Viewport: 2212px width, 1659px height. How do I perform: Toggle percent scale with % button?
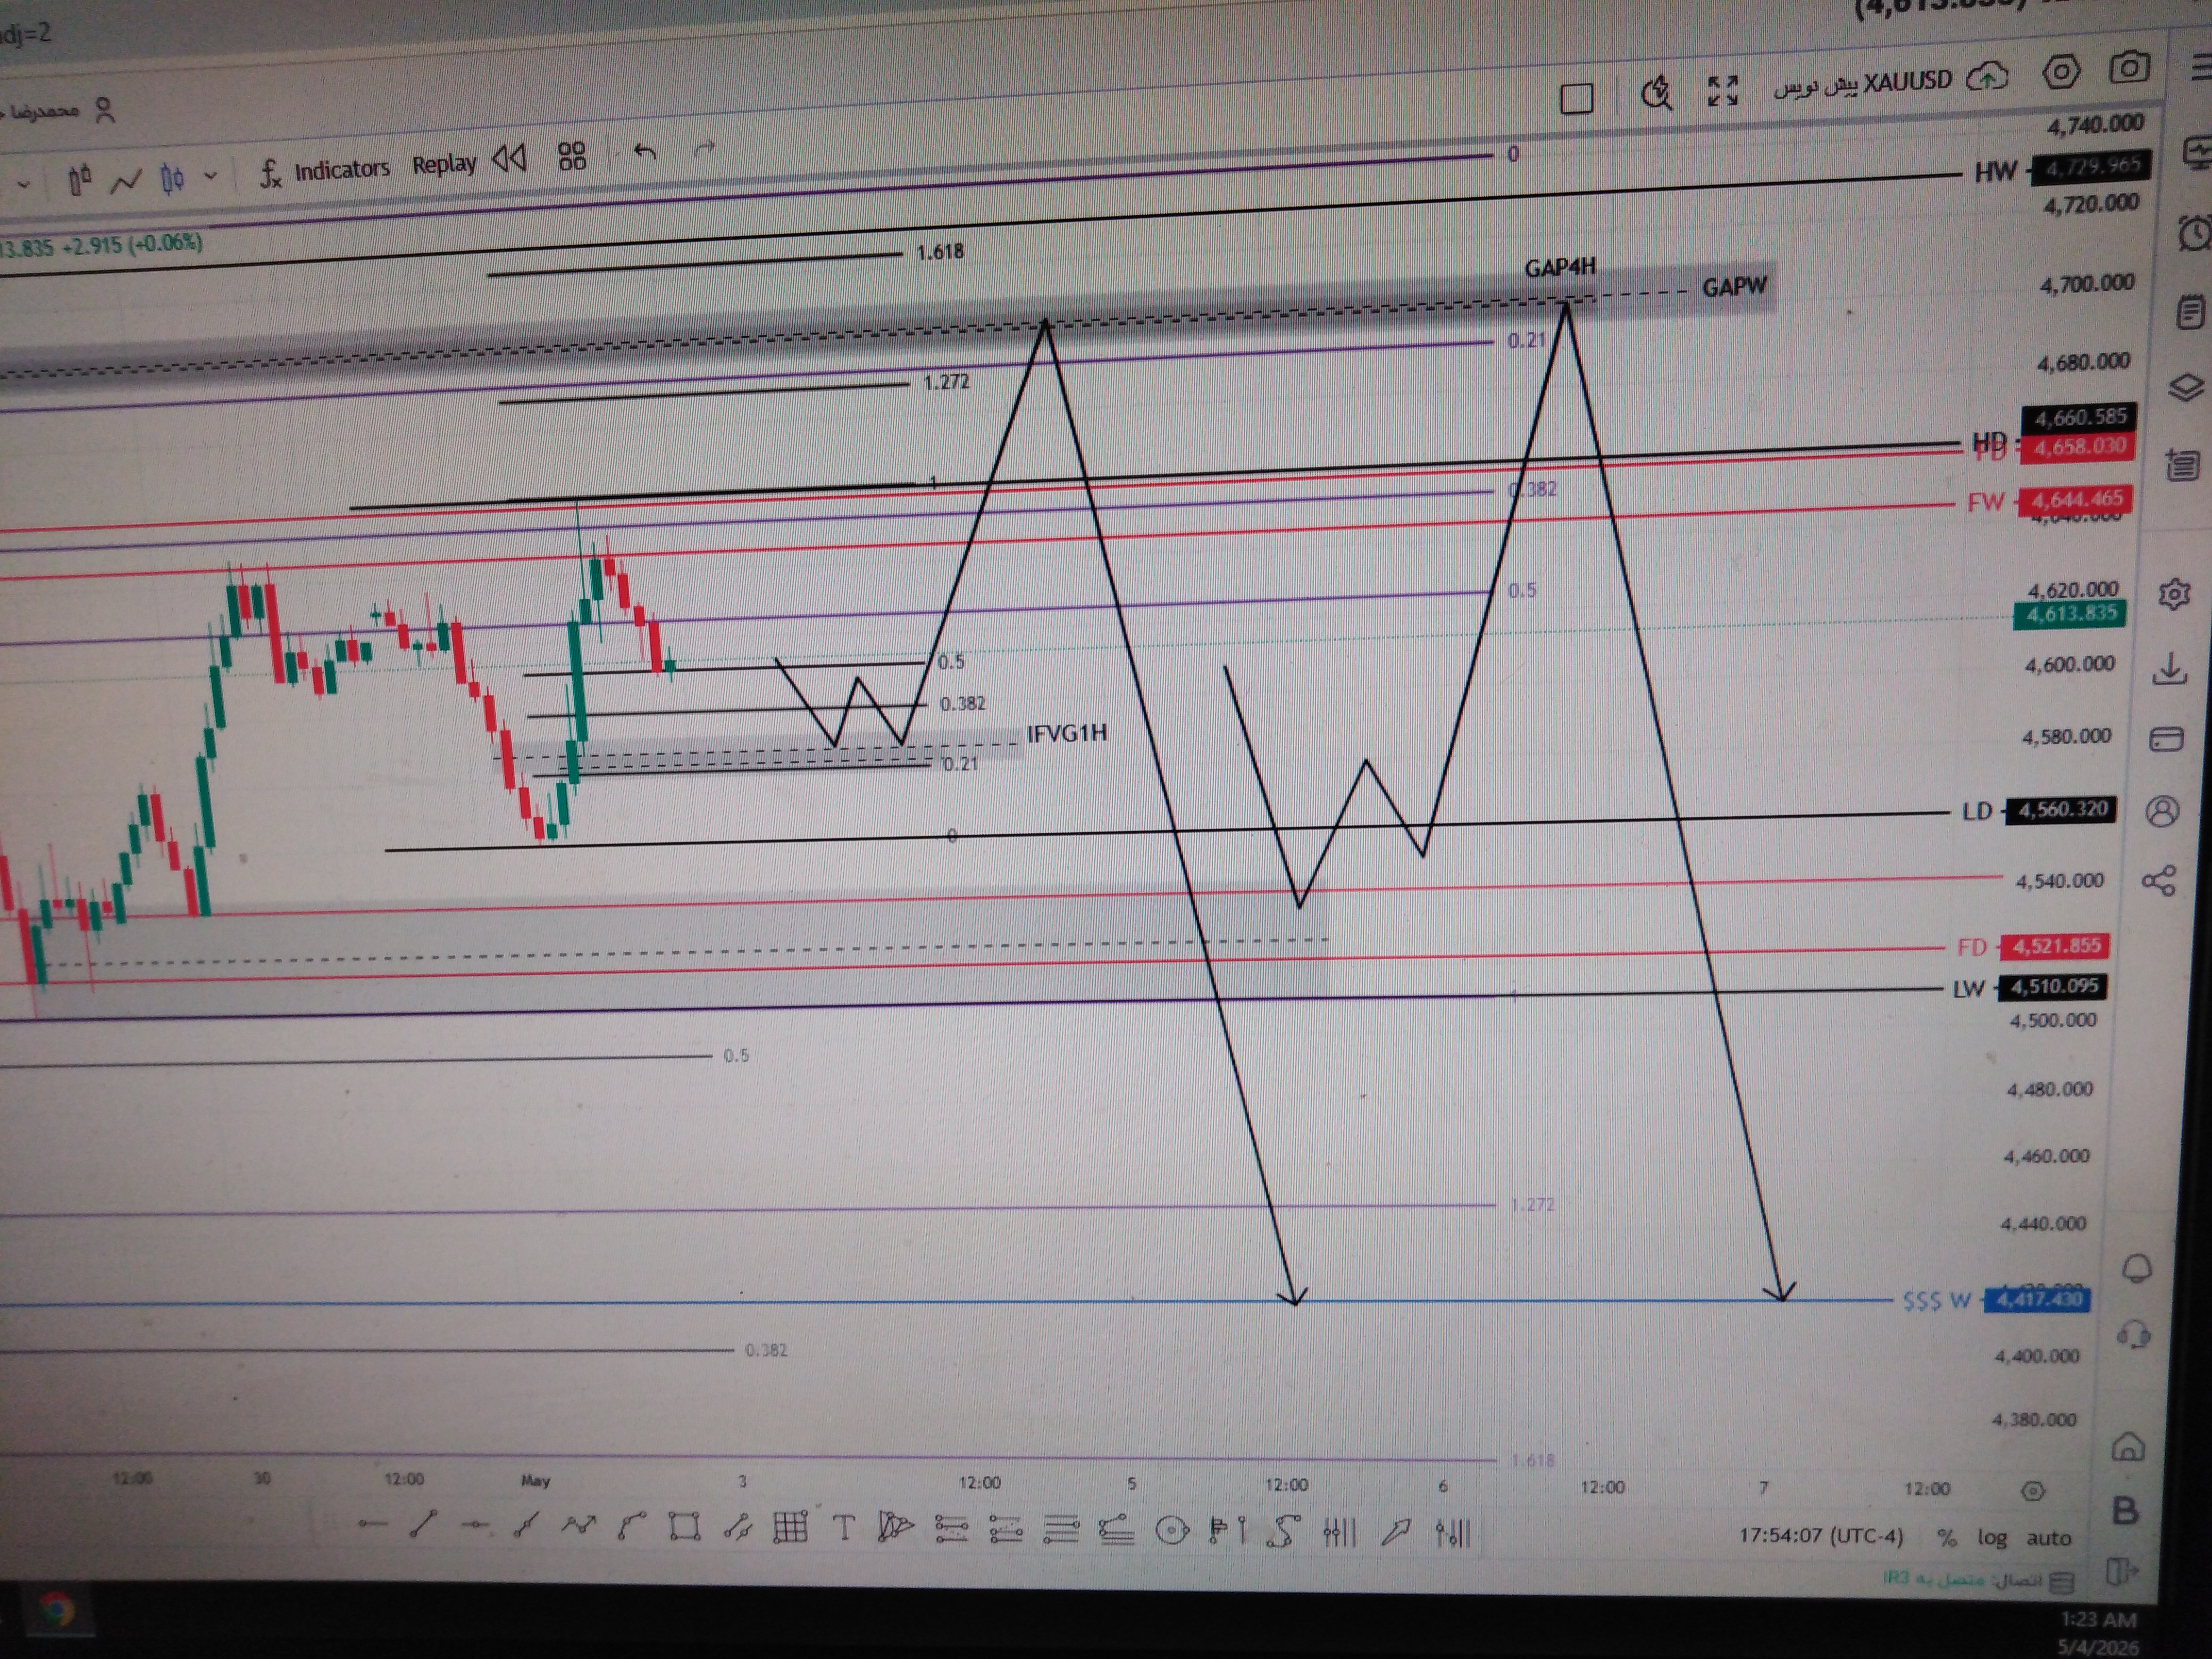tap(1946, 1537)
